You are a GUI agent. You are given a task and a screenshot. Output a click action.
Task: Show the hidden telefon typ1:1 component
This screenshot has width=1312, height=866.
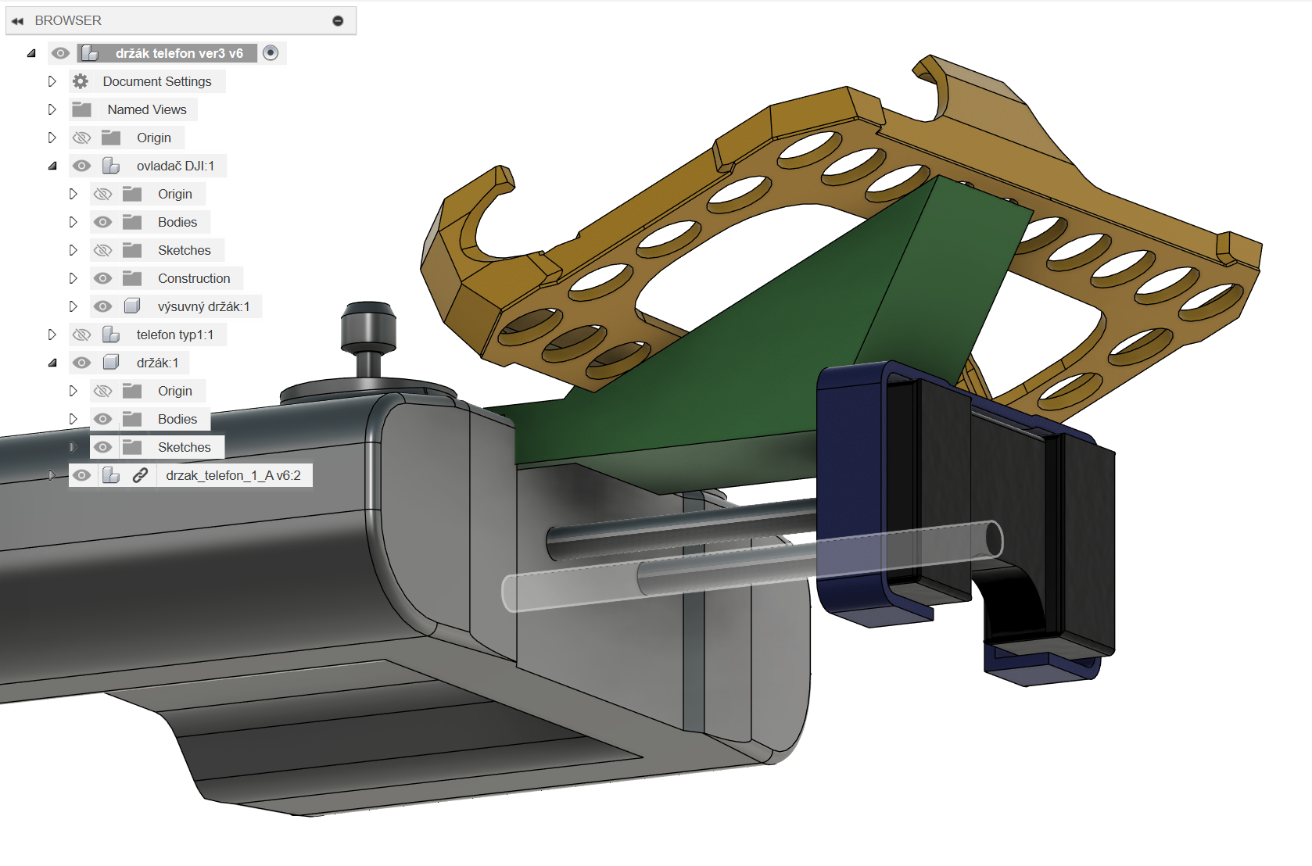pos(81,335)
